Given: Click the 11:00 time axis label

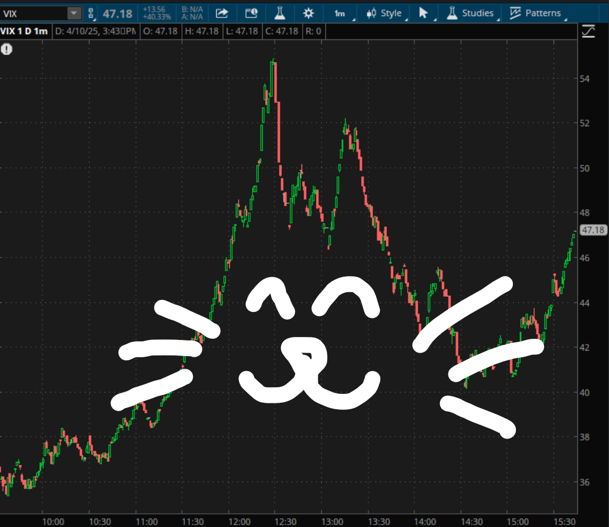Looking at the screenshot, I should coord(146,522).
